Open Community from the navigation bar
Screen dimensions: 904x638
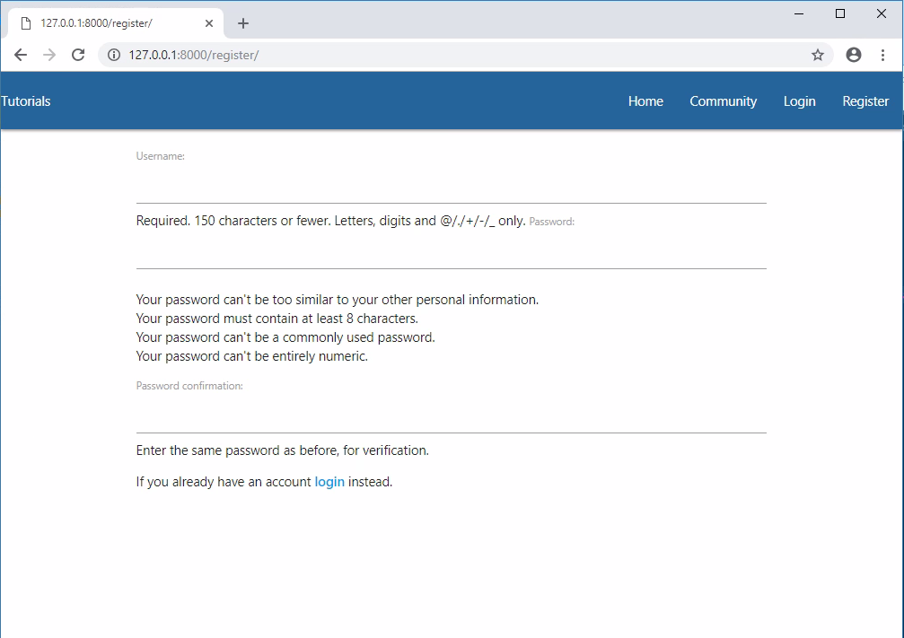723,101
